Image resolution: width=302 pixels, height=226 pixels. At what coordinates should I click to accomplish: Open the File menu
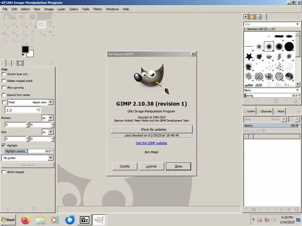(x=5, y=9)
